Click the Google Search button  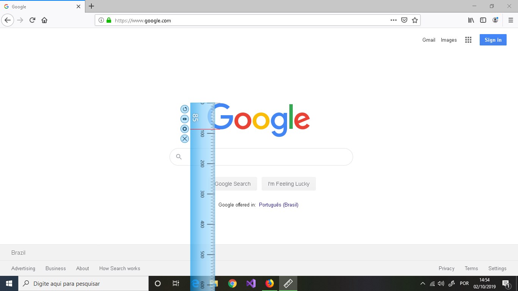(x=232, y=184)
